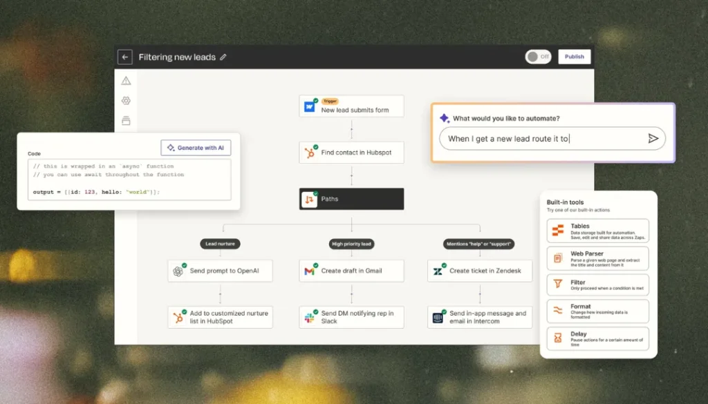Open Send in-app message in Intercom step
Screen dimensions: 708x404
[480, 317]
